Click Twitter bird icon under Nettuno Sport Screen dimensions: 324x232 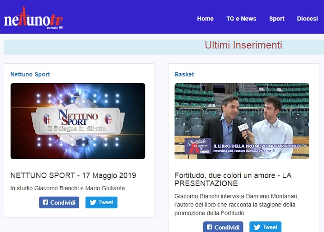coord(93,202)
